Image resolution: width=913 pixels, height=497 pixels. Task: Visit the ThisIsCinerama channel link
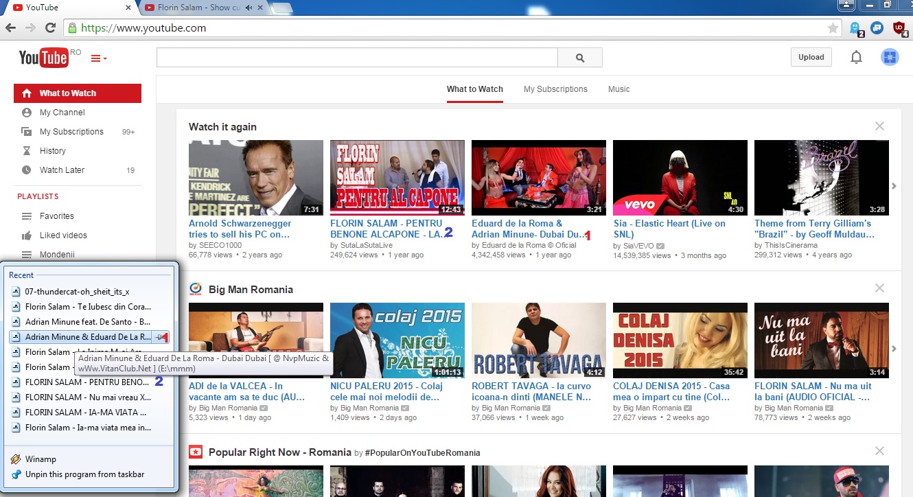tap(791, 245)
